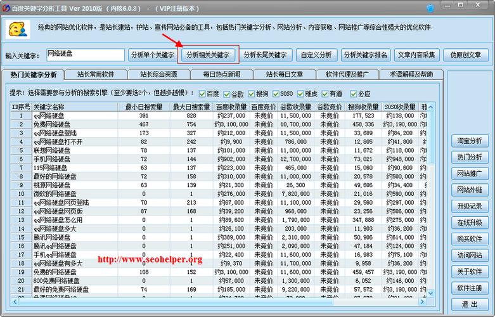
Task: Click the SOSO收录量 column header
Action: click(x=401, y=107)
